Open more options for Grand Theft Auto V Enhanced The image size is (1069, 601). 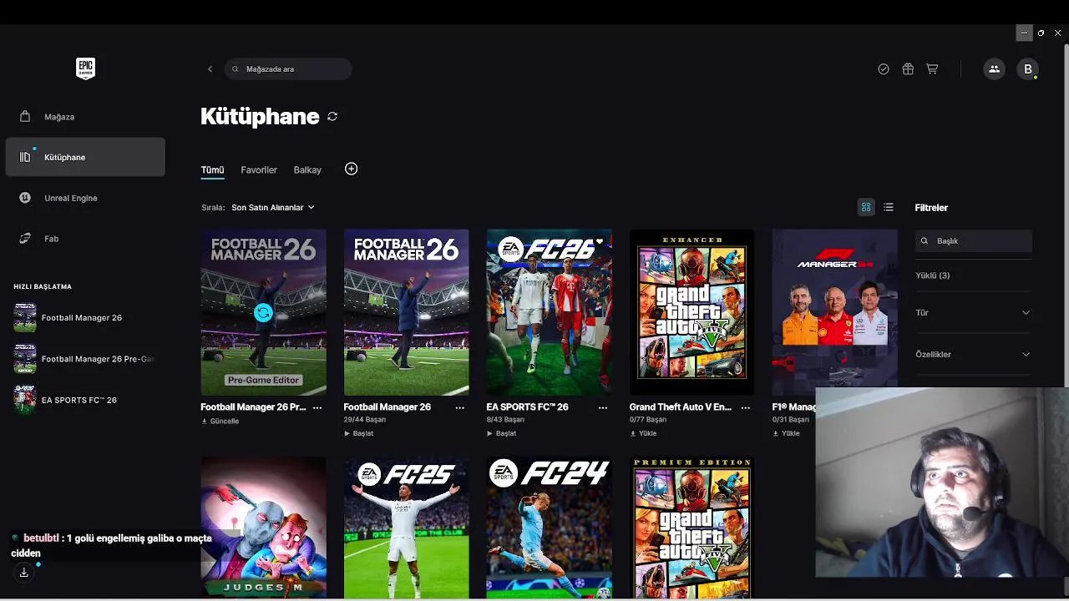coord(745,407)
